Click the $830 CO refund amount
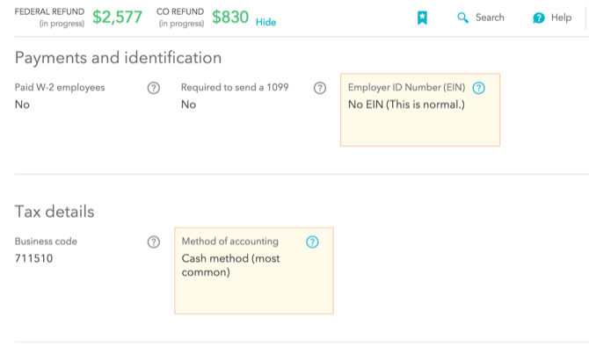The height and width of the screenshot is (354, 589). 230,17
